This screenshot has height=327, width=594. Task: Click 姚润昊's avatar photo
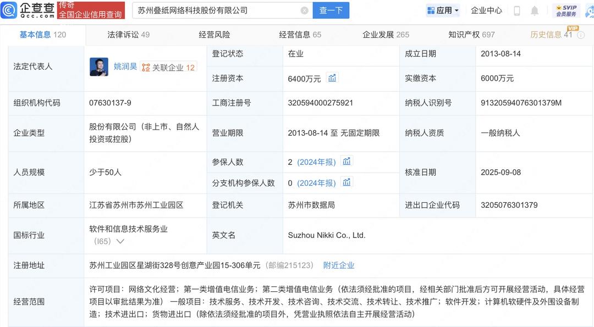tap(99, 67)
